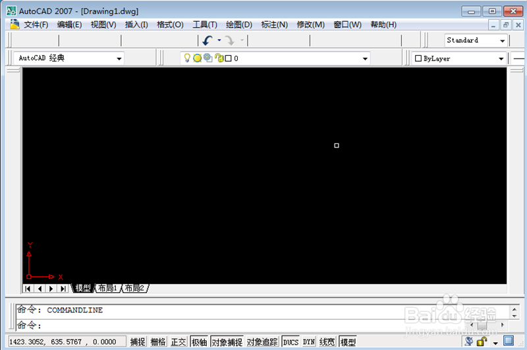This screenshot has height=350, width=527.
Task: Expand the layer 0 dropdown list
Action: 365,59
